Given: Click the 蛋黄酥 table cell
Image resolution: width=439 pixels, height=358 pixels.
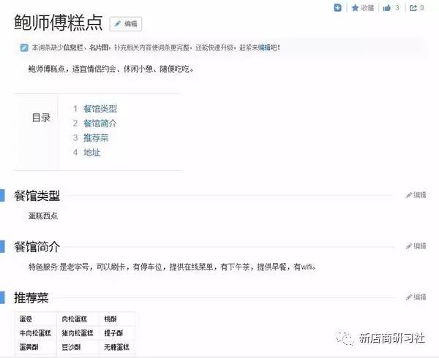Looking at the screenshot, I should click(x=36, y=347).
